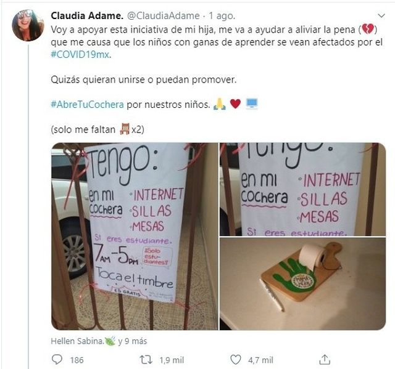Open the tweet options chevron menu
The image size is (395, 369).
(381, 16)
